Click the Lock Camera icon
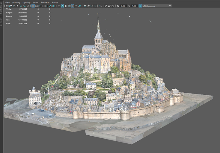The image size is (220, 153). 10,6
